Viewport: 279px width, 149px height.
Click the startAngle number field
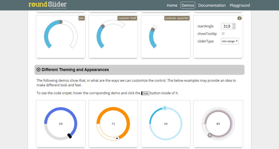pyautogui.click(x=226, y=26)
